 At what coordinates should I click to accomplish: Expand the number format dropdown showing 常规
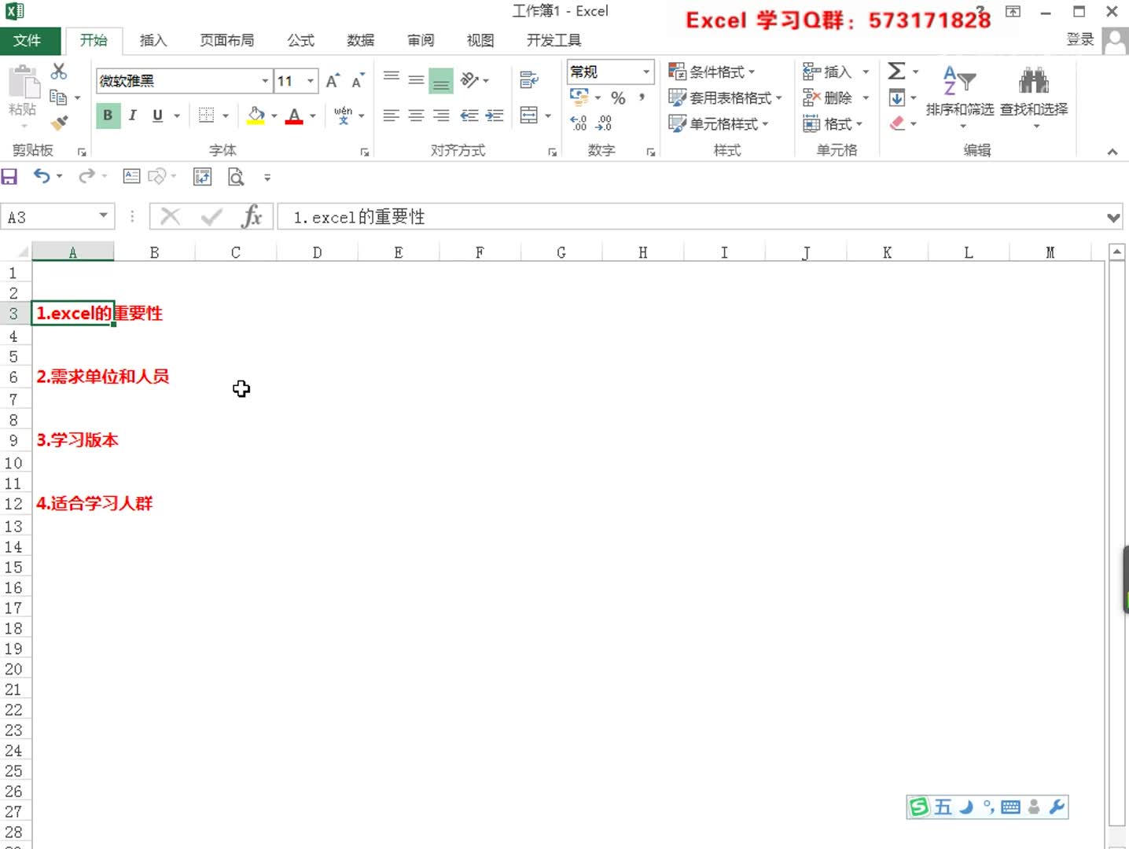644,72
